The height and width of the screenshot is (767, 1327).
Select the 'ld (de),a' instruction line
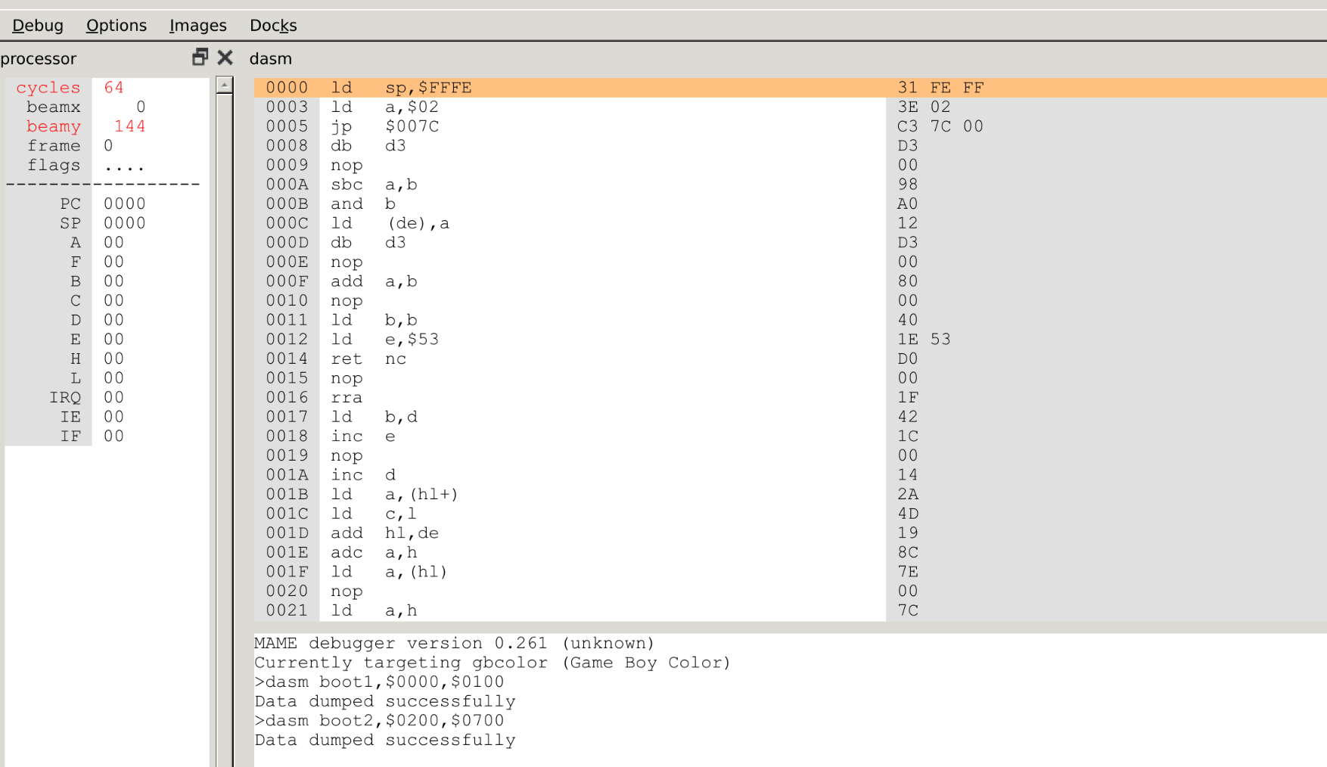tap(791, 223)
